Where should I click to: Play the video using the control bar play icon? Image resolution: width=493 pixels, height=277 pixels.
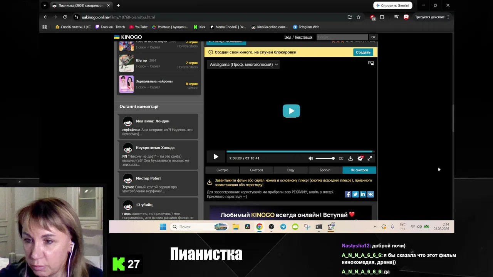click(216, 157)
